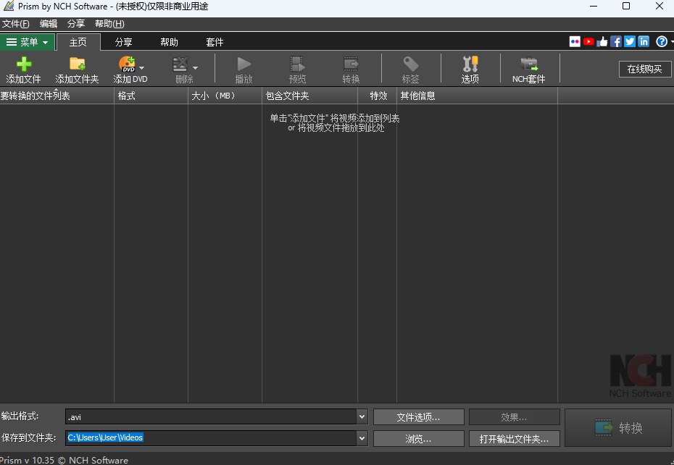
Task: Open the 编辑 menu
Action: [x=49, y=24]
